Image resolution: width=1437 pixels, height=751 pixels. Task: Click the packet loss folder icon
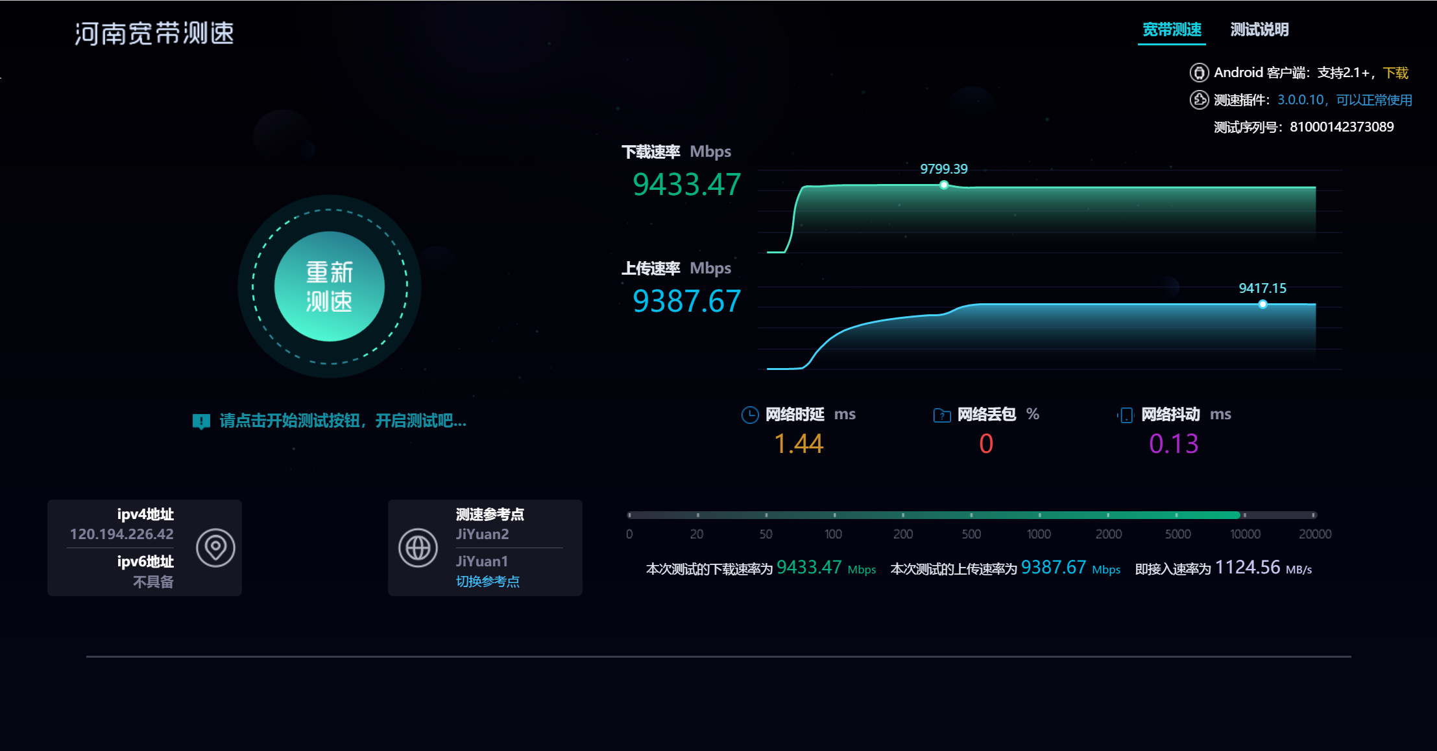[942, 415]
